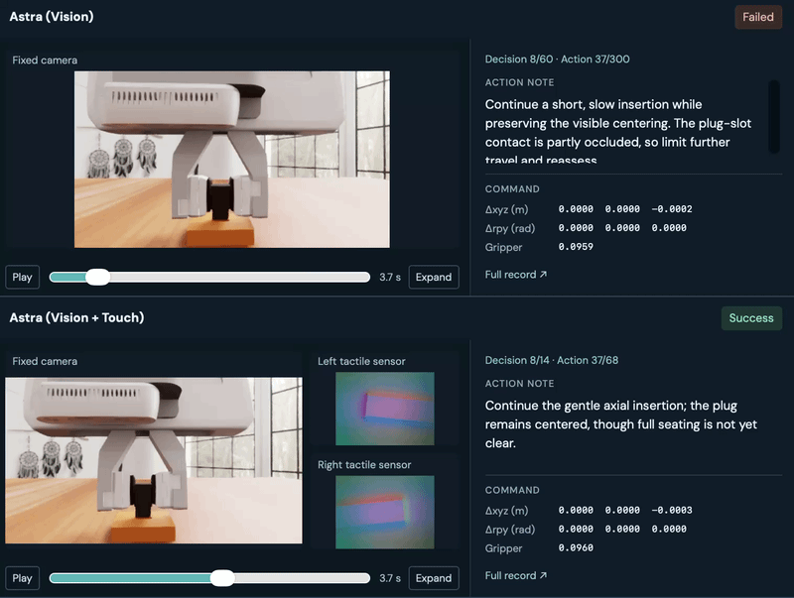This screenshot has width=794, height=598.
Task: Click the '3.7 s' time label in Vision + Touch
Action: coord(390,578)
